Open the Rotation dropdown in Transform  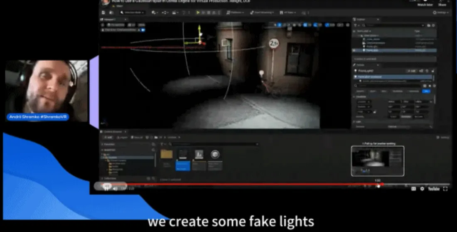click(x=364, y=107)
